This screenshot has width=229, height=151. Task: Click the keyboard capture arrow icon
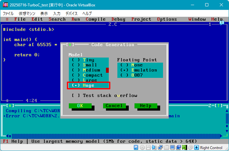click(x=196, y=148)
